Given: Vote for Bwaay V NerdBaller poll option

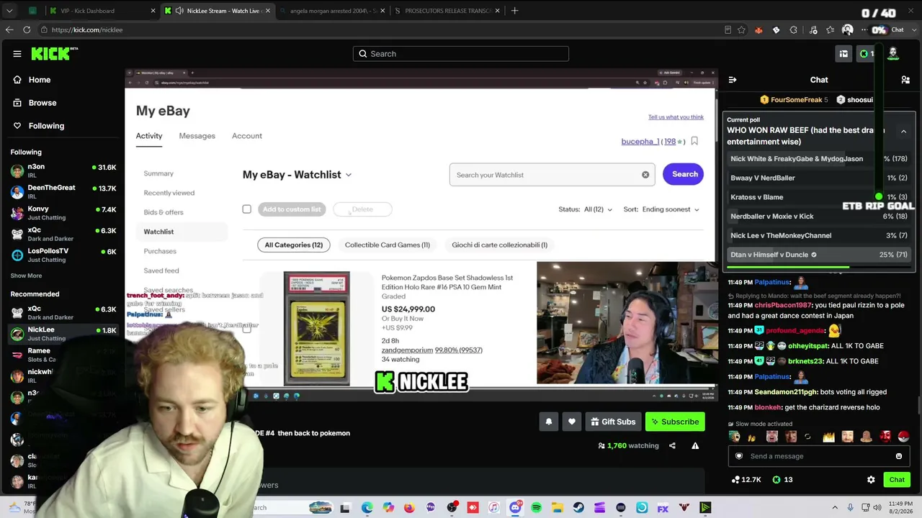Looking at the screenshot, I should tap(819, 178).
